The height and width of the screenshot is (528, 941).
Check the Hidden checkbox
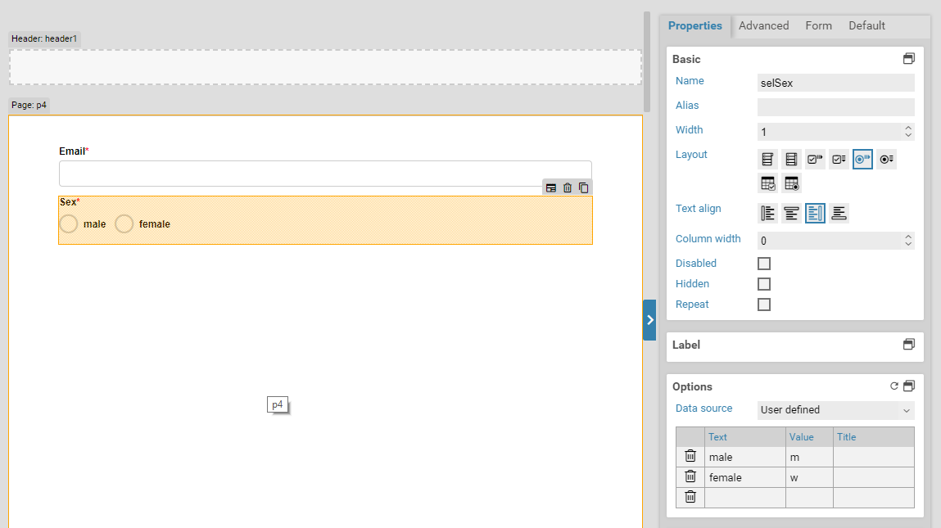(764, 284)
